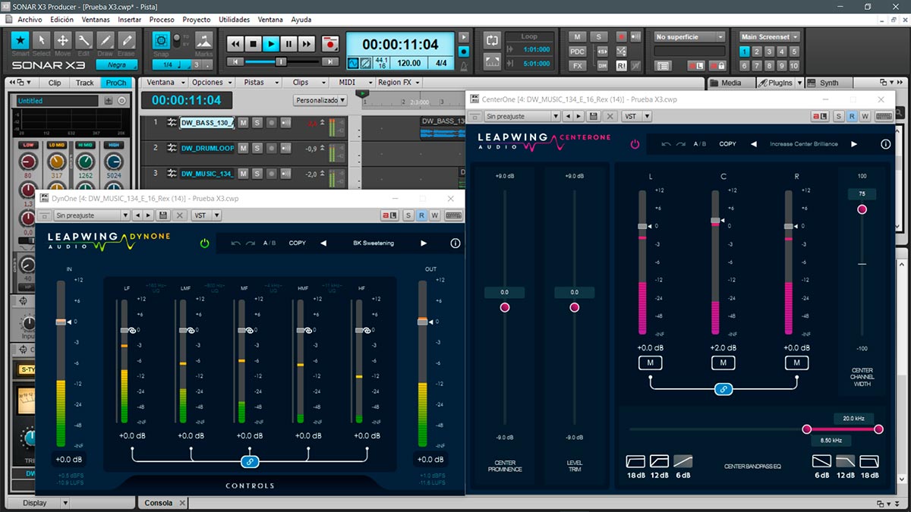The height and width of the screenshot is (512, 911).
Task: Open the Consola tab
Action: 158,503
